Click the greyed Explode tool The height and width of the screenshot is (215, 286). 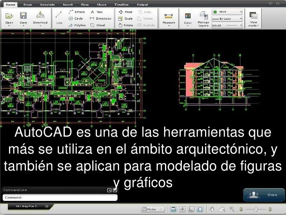[146, 25]
